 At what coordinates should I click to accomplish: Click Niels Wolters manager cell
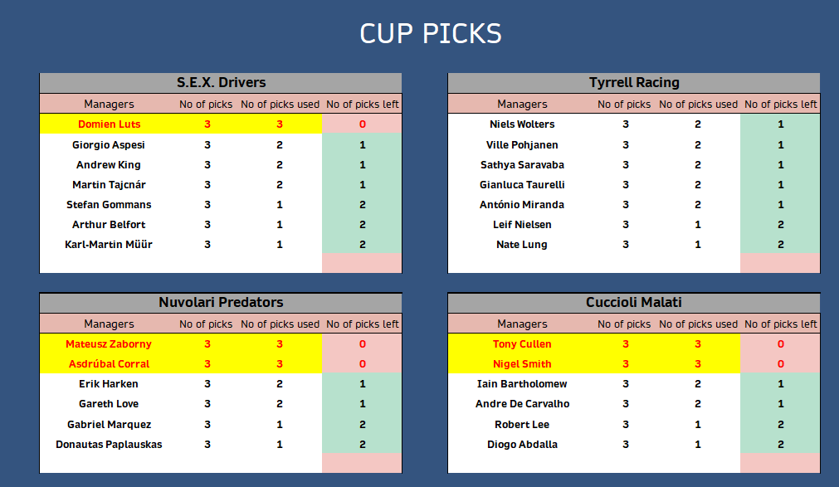[522, 124]
